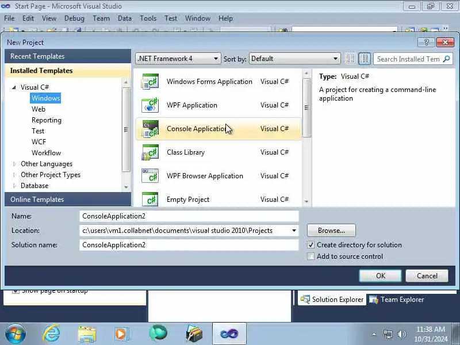Click the Search Installed Templates box
The height and width of the screenshot is (345, 460).
click(x=408, y=59)
